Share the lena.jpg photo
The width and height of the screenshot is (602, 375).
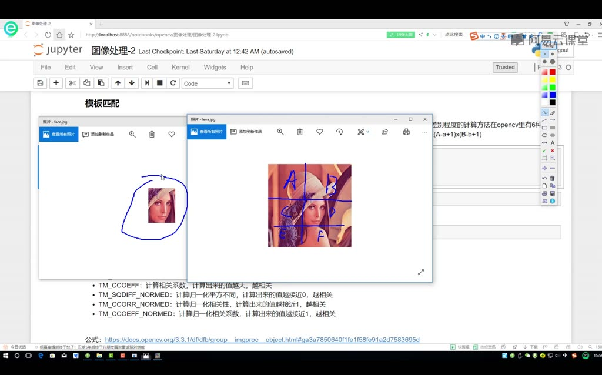coord(384,132)
